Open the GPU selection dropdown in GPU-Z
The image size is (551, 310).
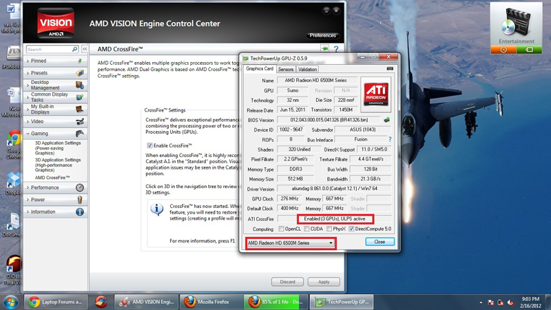pos(290,243)
